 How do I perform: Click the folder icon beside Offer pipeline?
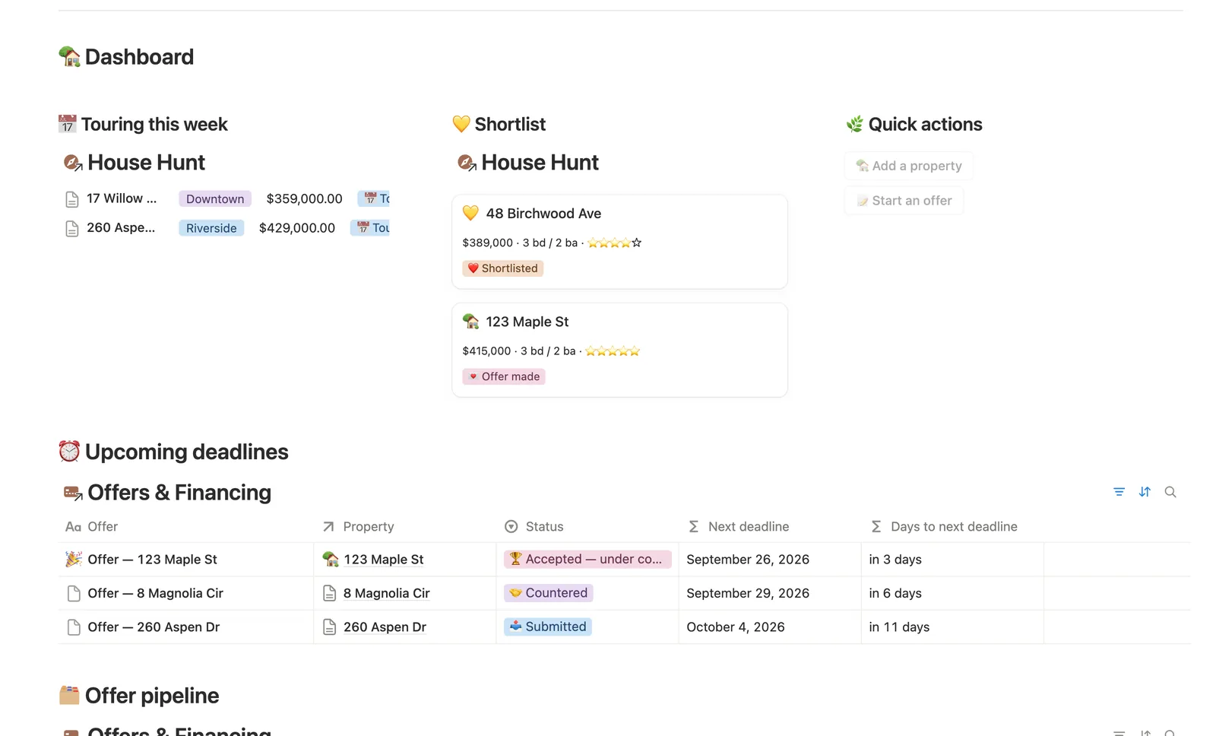69,695
